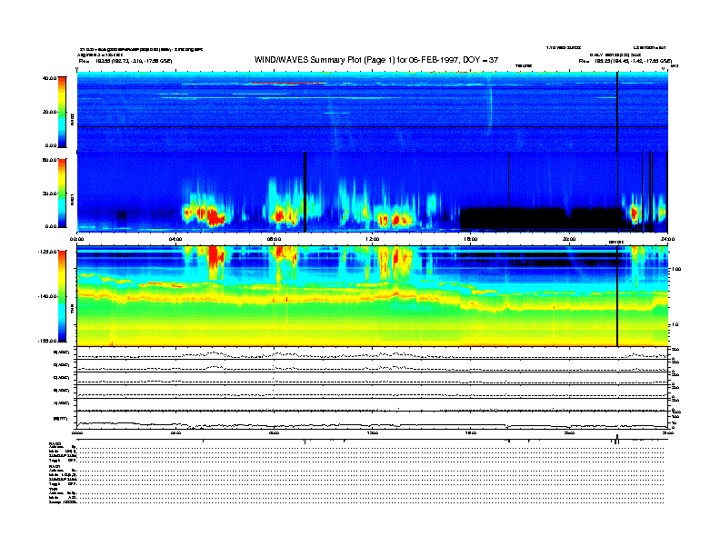Click the black vertical gap line in TNR panel

click(617, 296)
